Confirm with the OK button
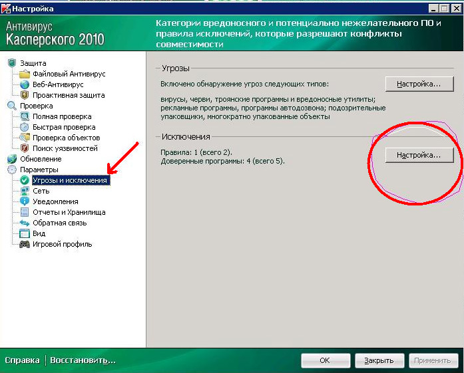 (326, 360)
